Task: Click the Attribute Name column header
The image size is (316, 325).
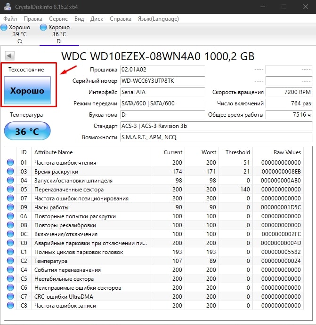Action: [91, 152]
